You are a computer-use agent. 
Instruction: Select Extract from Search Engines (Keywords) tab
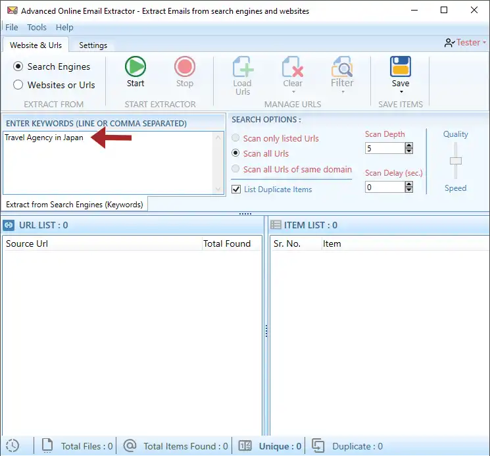(74, 205)
